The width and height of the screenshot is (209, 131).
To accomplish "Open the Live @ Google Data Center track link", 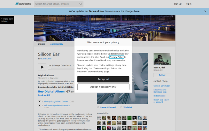I will [x=56, y=102].
